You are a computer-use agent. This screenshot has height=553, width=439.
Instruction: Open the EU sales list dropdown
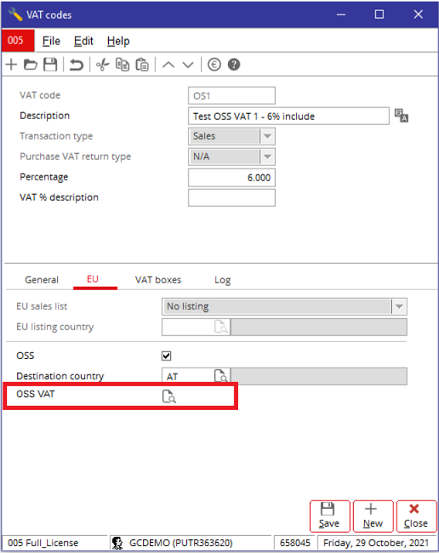pyautogui.click(x=284, y=306)
